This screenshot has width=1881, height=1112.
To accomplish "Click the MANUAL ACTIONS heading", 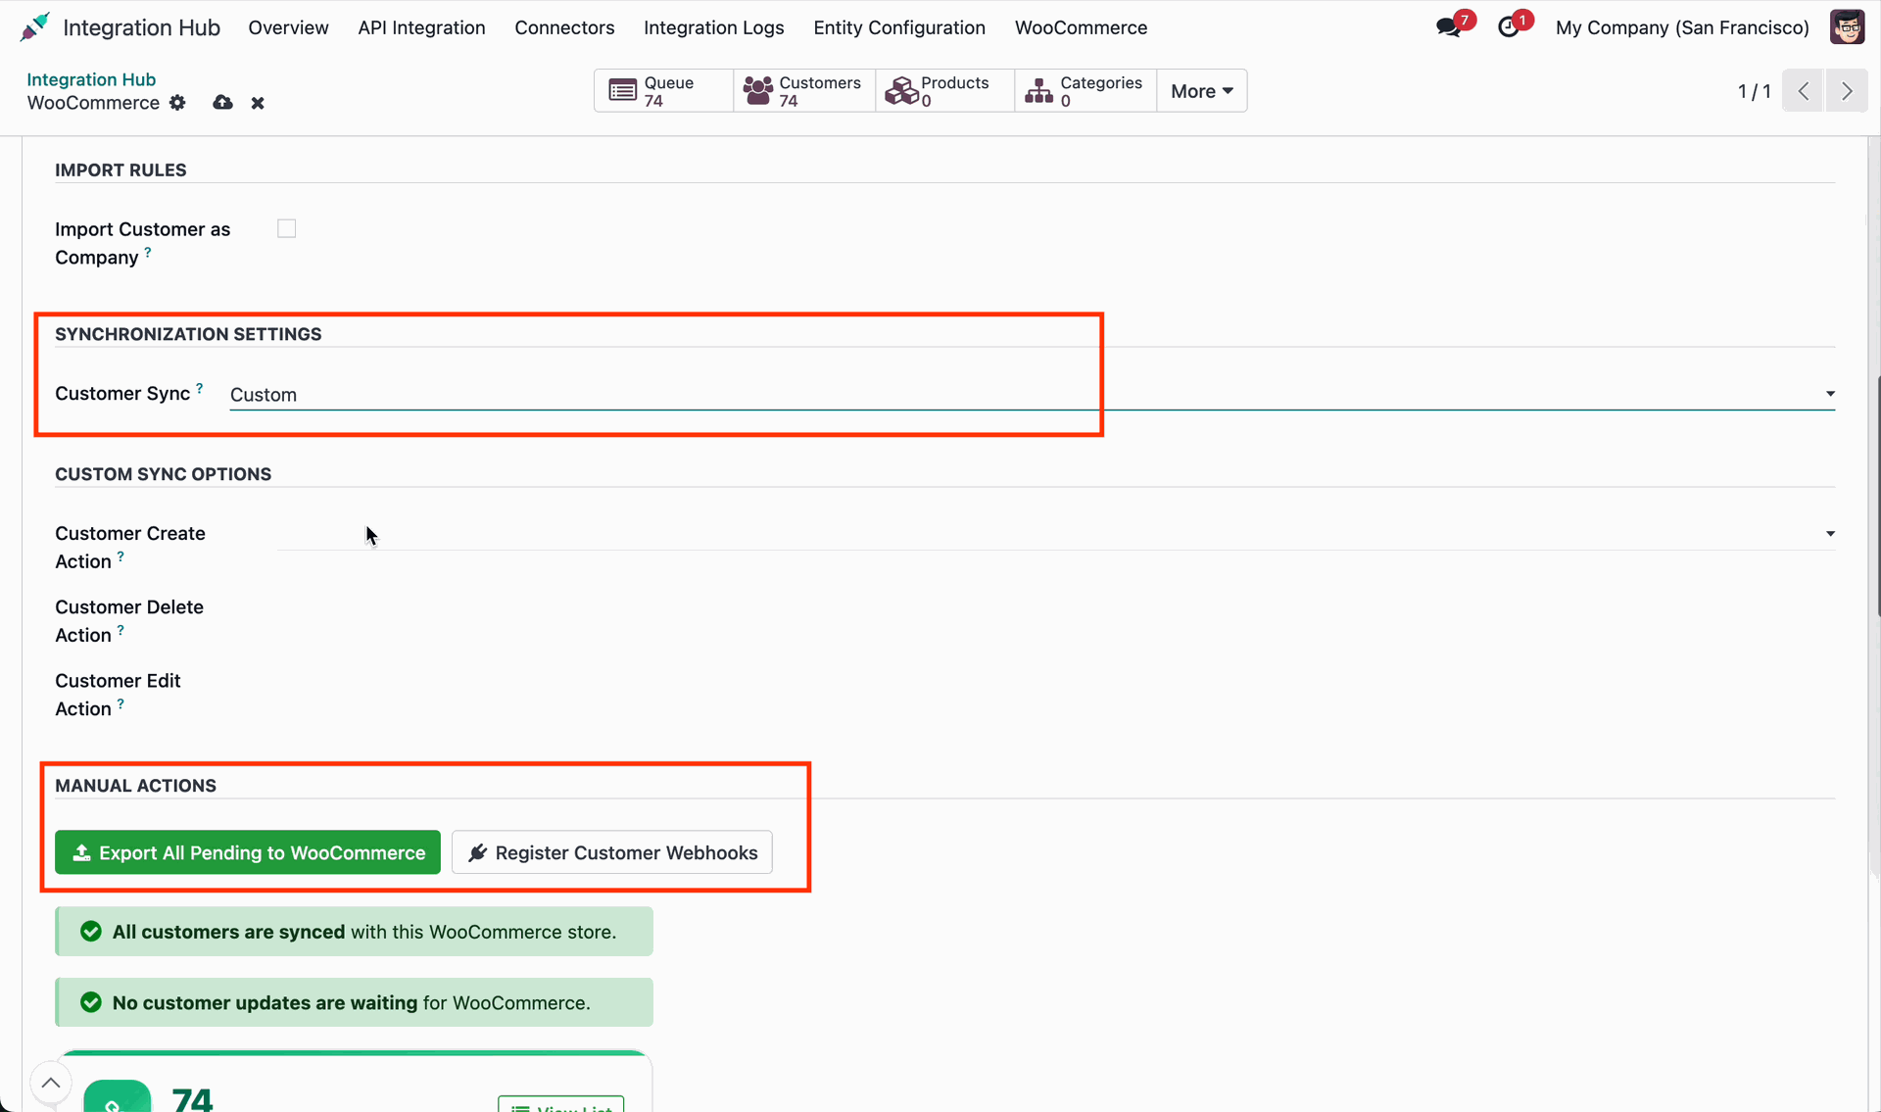I will click(135, 786).
